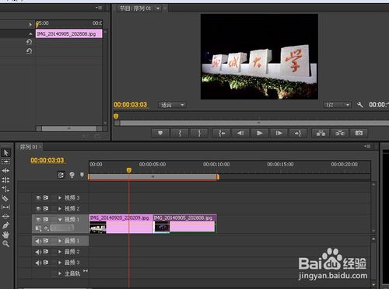Select the Track Select tool
389x289 pixels.
click(x=5, y=162)
